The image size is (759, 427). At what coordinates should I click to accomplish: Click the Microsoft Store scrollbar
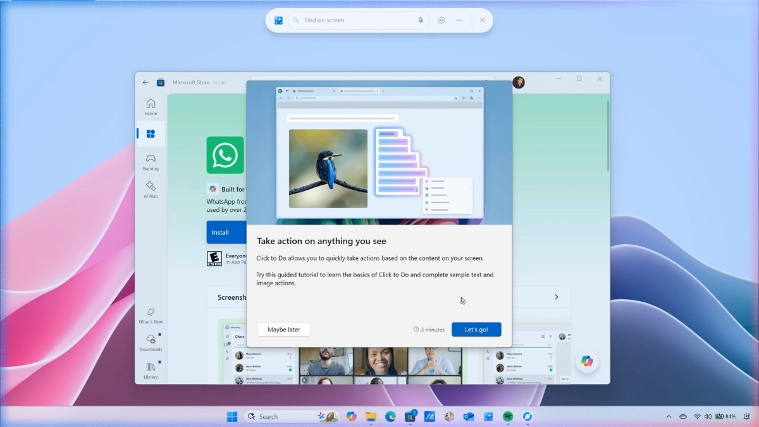[608, 135]
